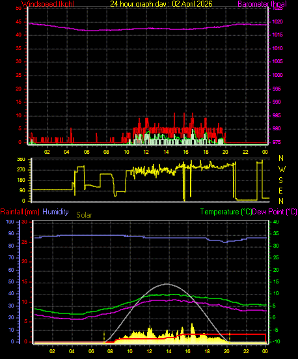Screen dimensions: 298x359
Task: Click the 180 value on the wind direction axis
Action: (21, 180)
